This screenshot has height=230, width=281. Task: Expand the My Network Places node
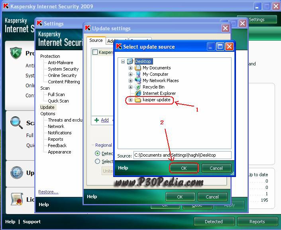tap(130, 81)
